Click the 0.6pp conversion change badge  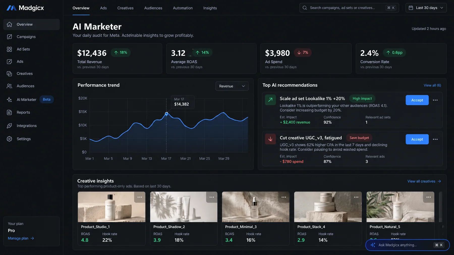pyautogui.click(x=394, y=52)
